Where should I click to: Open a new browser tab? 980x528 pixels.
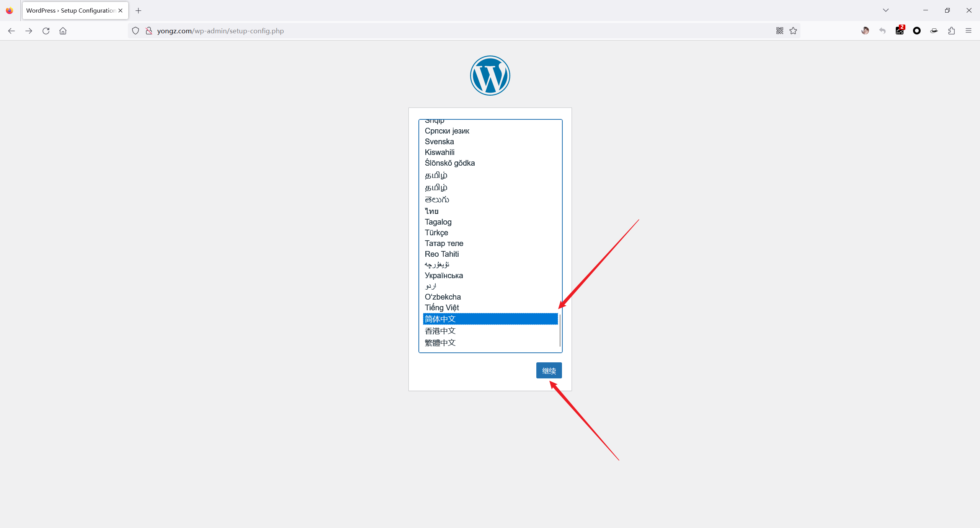(x=139, y=11)
